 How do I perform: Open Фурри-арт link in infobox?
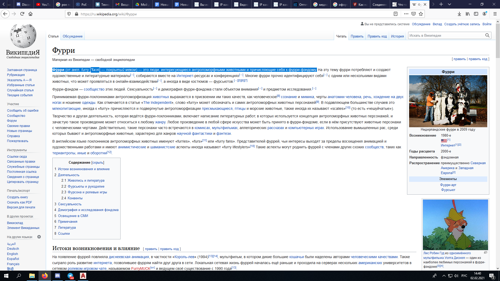click(448, 185)
